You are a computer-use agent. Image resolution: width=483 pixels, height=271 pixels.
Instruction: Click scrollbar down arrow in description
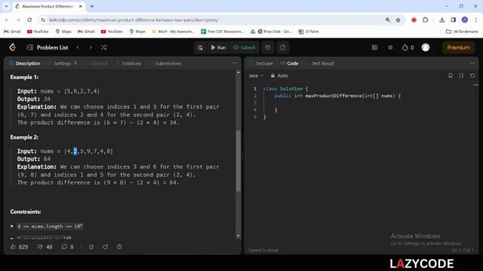click(x=238, y=236)
